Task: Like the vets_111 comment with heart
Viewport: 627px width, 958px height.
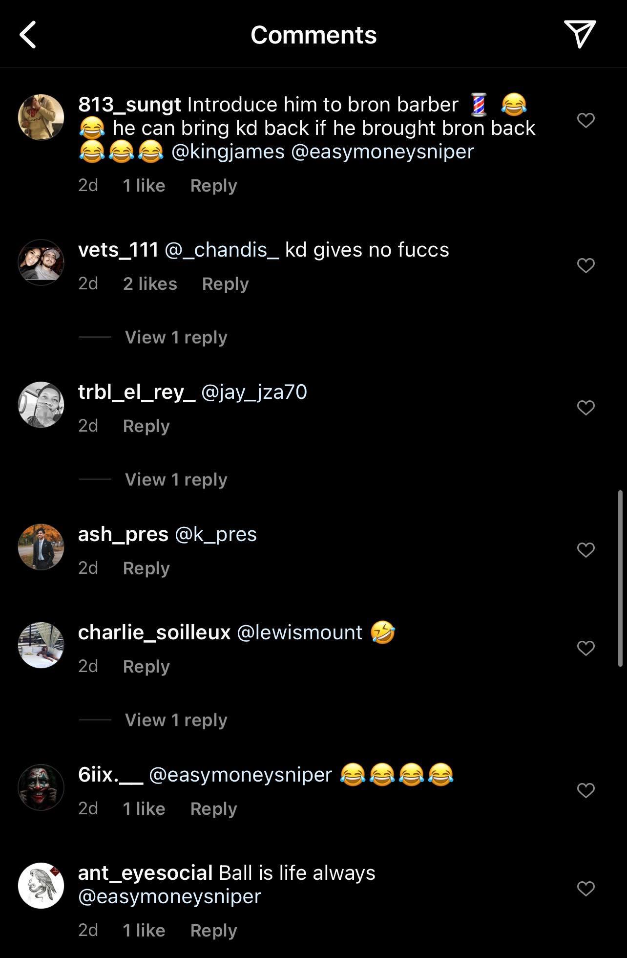Action: (x=585, y=265)
